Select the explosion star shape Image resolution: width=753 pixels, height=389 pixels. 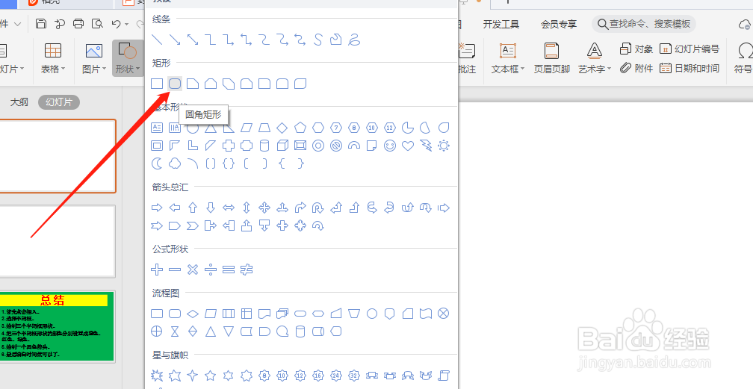pyautogui.click(x=157, y=376)
